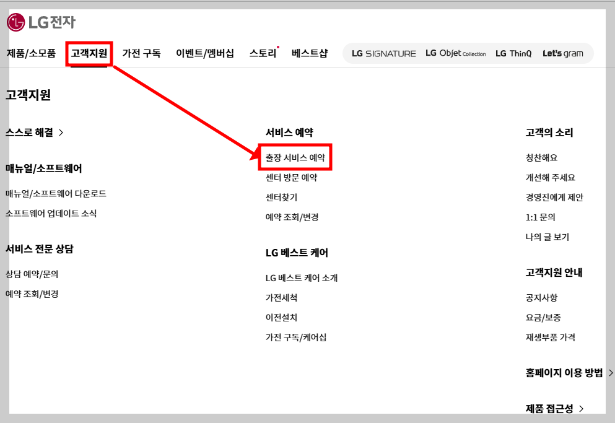
Task: Click the 고객의 소리 heading
Action: coord(549,133)
